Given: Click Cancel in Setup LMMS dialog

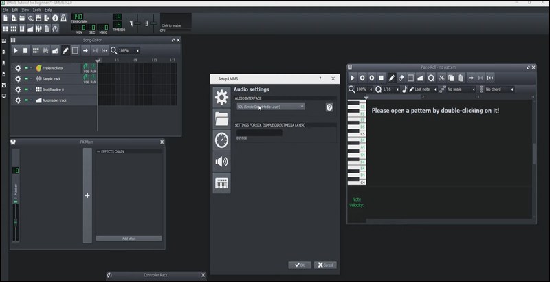Looking at the screenshot, I should [x=324, y=265].
